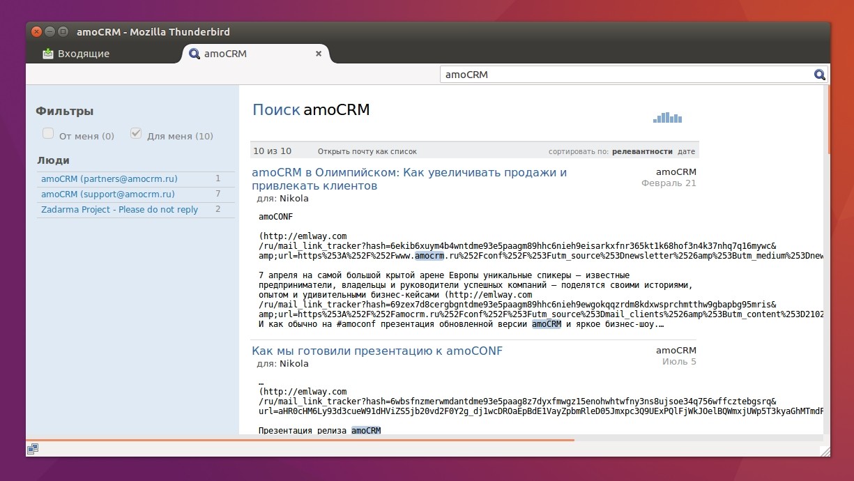
Task: Open message Как мы готовили презентацию к amoCONF
Action: click(x=377, y=351)
